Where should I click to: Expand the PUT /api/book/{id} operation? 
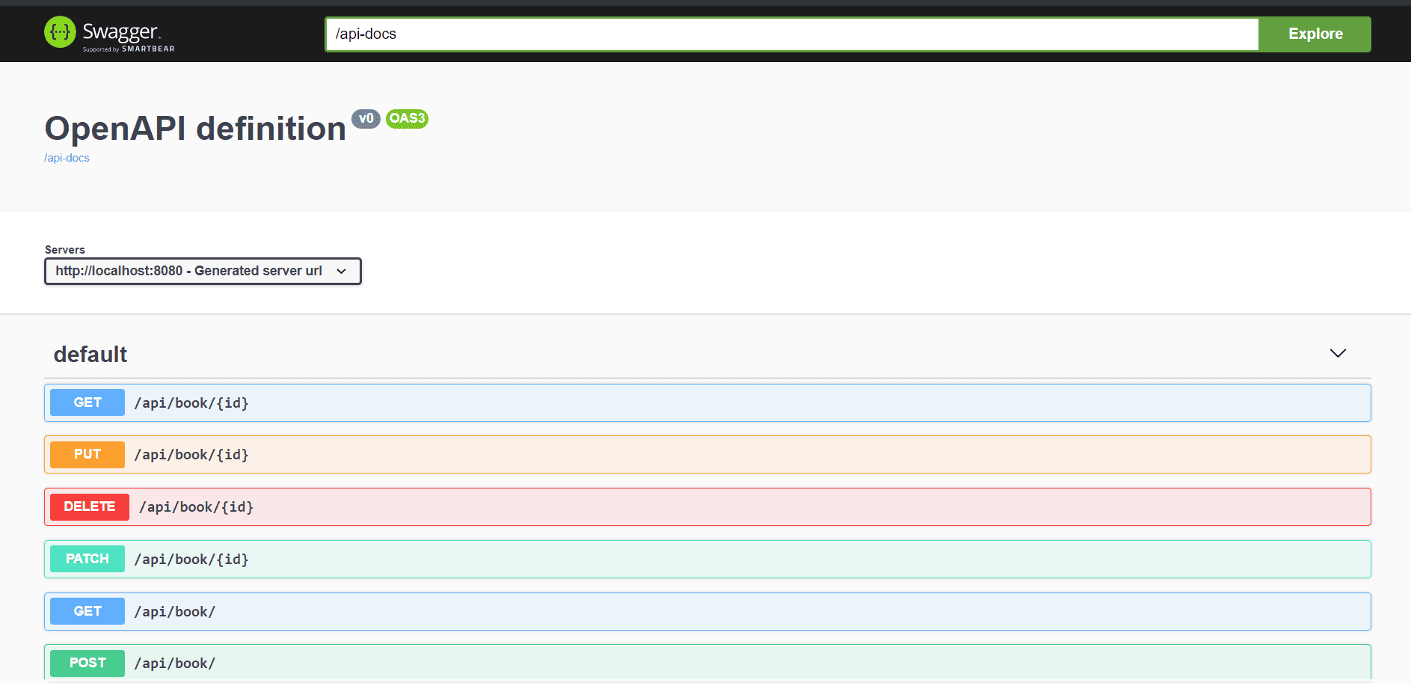coord(673,454)
